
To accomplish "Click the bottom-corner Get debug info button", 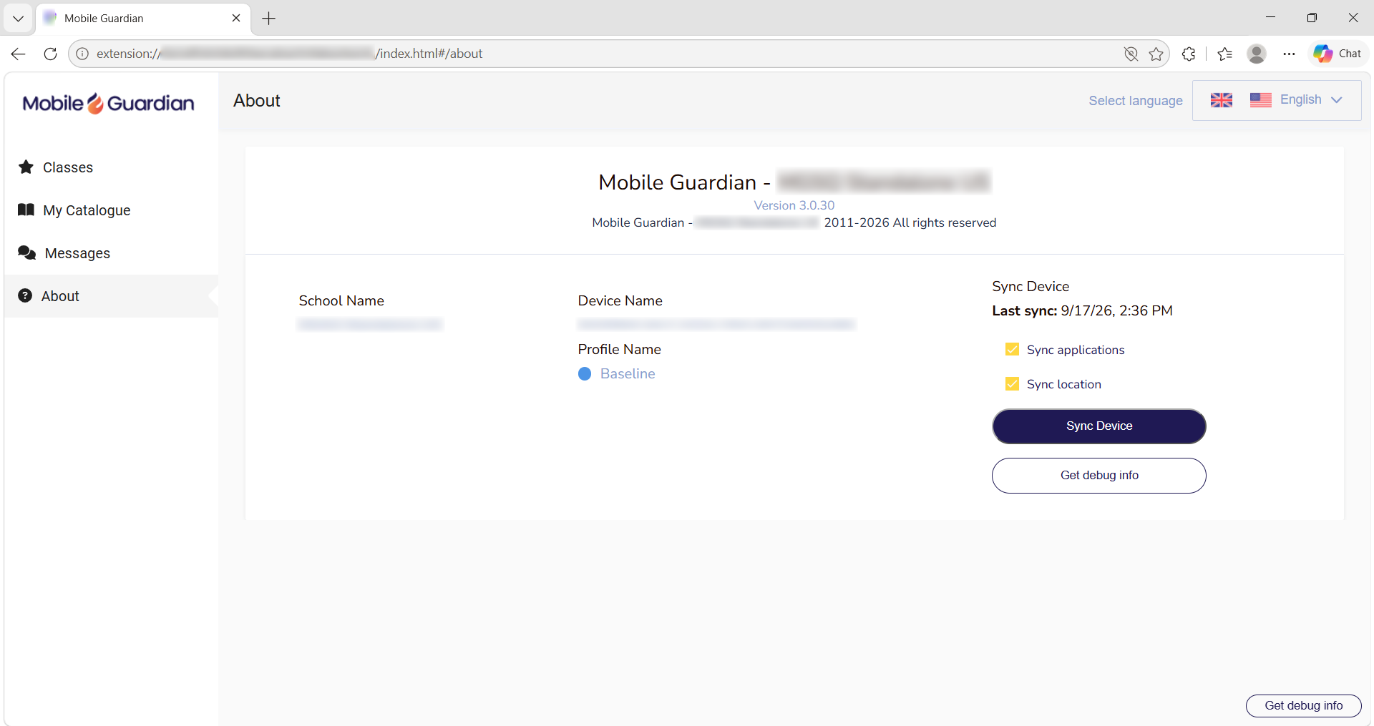I will point(1303,705).
